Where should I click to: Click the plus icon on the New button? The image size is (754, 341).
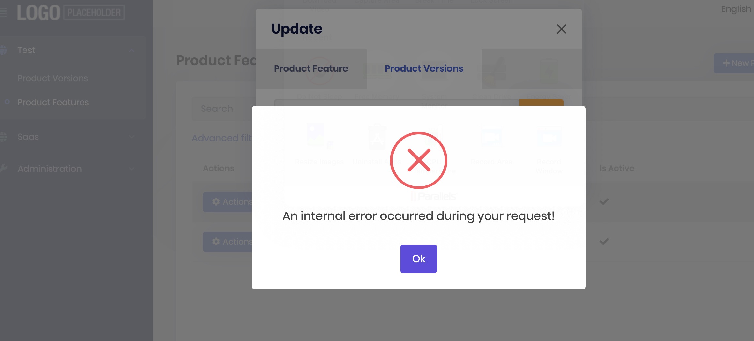click(726, 63)
